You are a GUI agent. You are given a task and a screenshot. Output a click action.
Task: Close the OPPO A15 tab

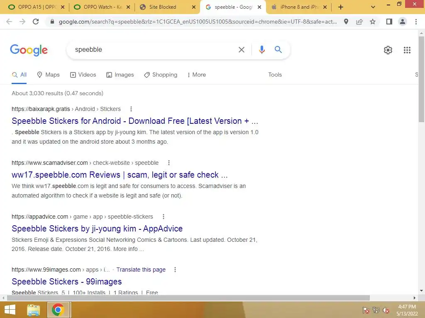(x=63, y=7)
